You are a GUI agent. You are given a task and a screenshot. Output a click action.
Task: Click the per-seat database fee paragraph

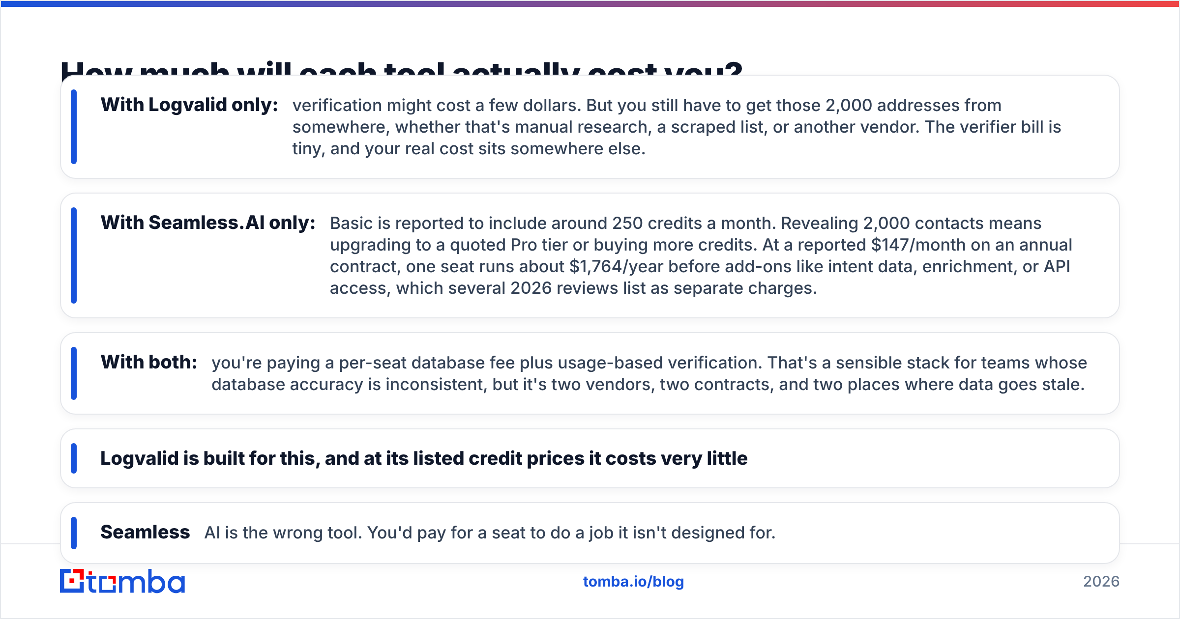click(x=649, y=373)
